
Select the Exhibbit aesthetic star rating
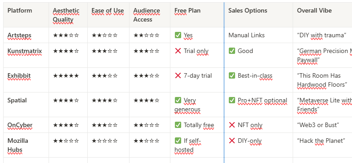(x=66, y=75)
